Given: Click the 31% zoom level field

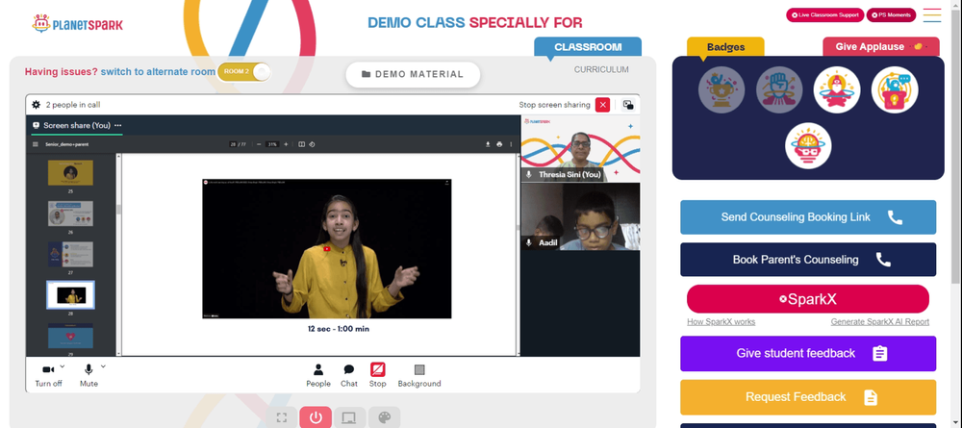Looking at the screenshot, I should point(272,144).
